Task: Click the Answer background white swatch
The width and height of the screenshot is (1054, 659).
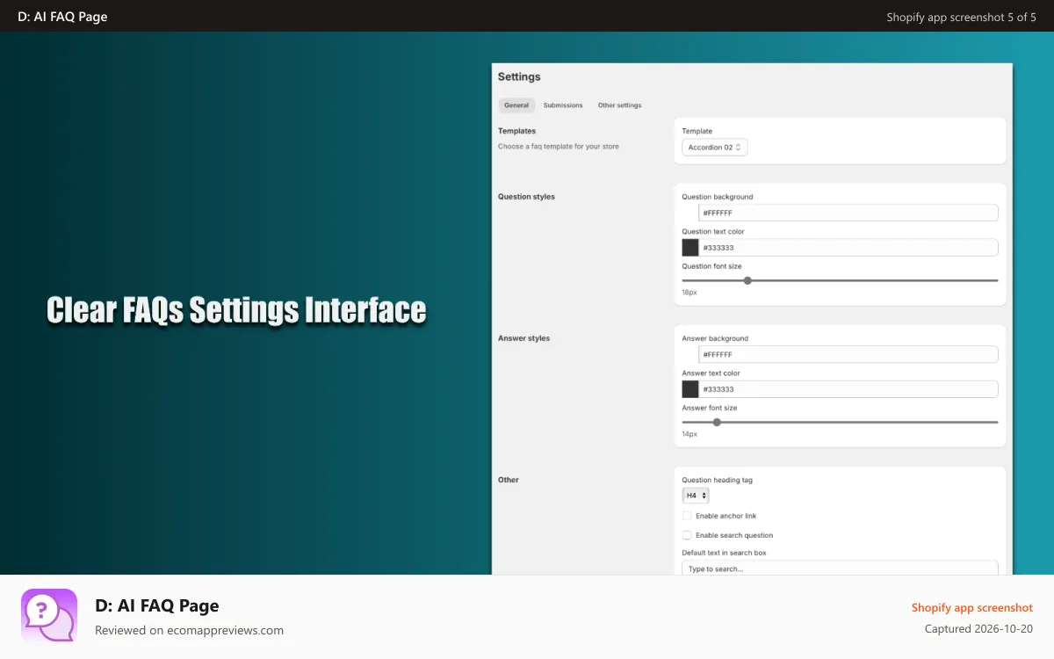Action: pos(690,354)
